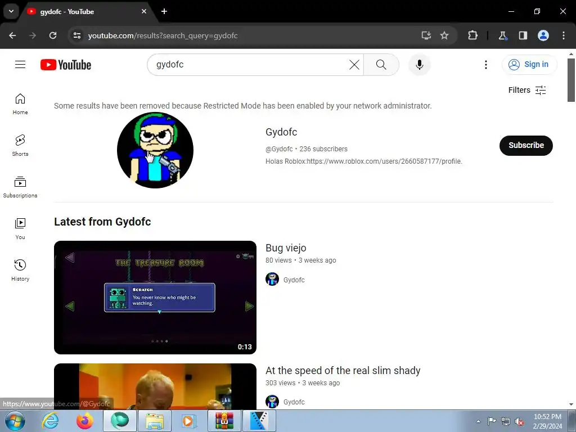576x432 pixels.
Task: Click the YouTube logo
Action: click(x=66, y=65)
